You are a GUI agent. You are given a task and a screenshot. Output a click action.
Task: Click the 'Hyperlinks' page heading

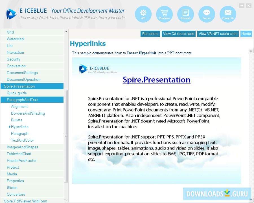click(x=88, y=44)
